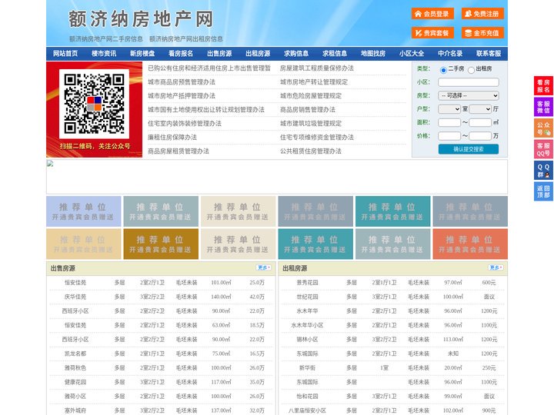Open 地图找房 navigation item
The image size is (554, 415).
(x=373, y=54)
